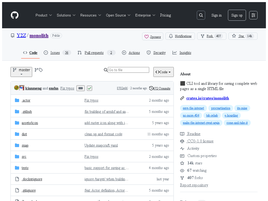The width and height of the screenshot is (268, 201).
Task: Open the 67 watching link
Action: [x=197, y=170]
